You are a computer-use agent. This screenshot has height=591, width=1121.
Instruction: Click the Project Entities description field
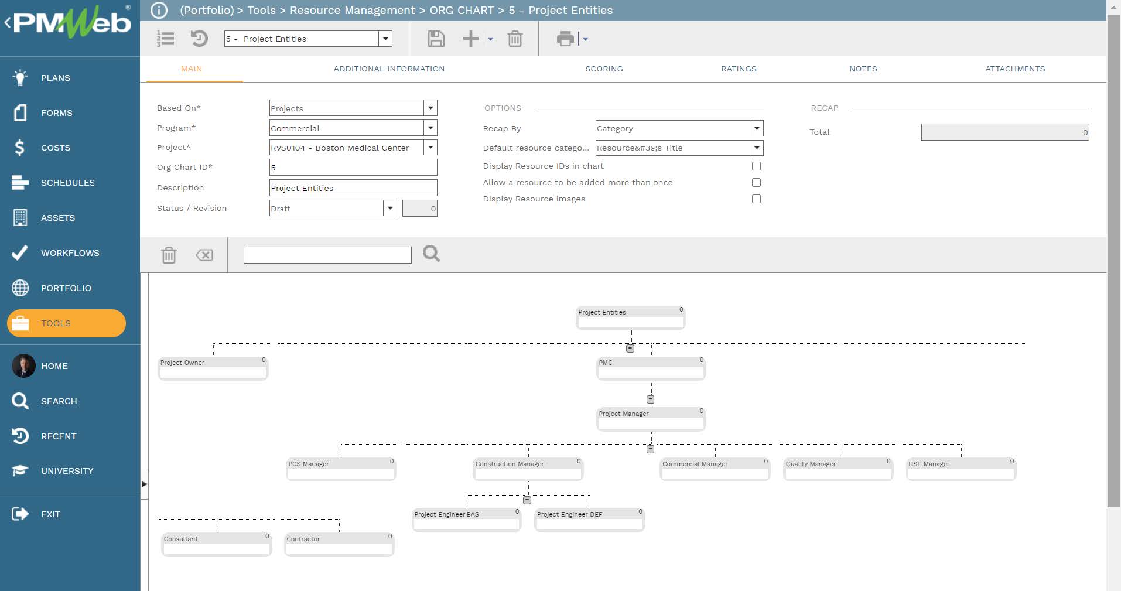353,187
